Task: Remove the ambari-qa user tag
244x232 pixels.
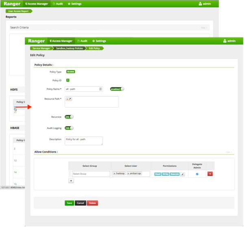Action: click(x=129, y=174)
